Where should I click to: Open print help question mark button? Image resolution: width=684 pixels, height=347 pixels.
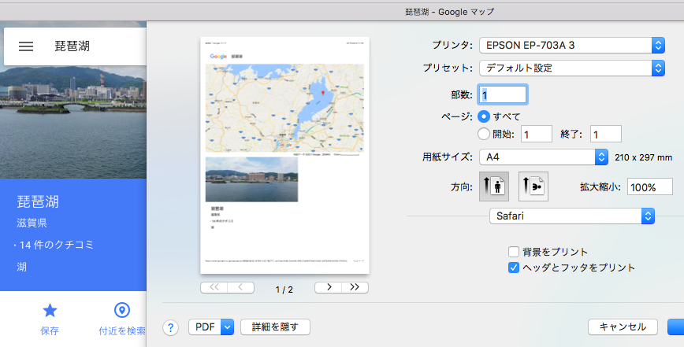coord(171,327)
